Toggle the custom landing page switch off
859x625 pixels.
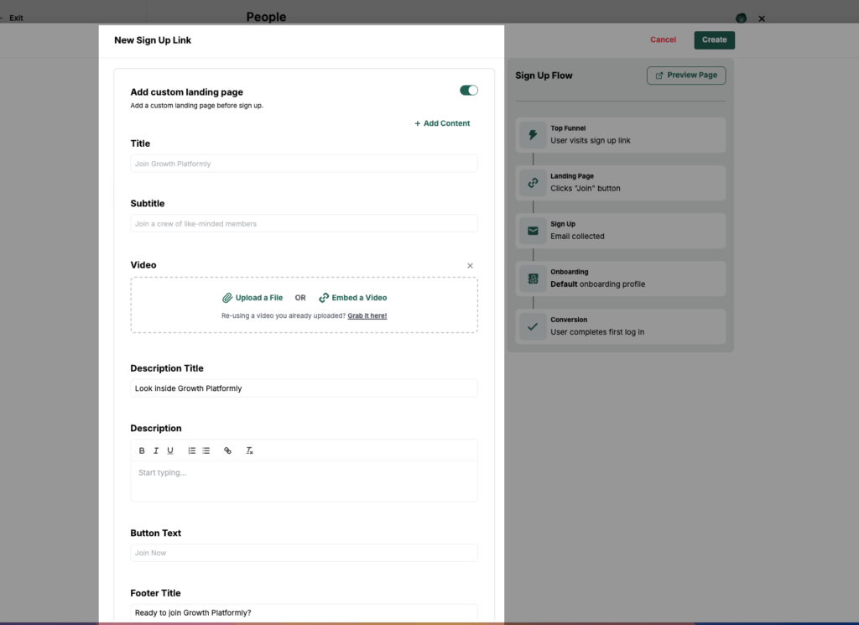pos(468,91)
